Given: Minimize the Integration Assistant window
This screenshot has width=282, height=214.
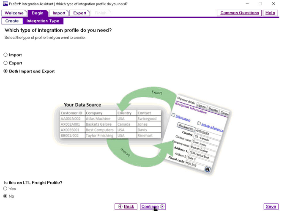Looking at the screenshot, I should pyautogui.click(x=247, y=4).
